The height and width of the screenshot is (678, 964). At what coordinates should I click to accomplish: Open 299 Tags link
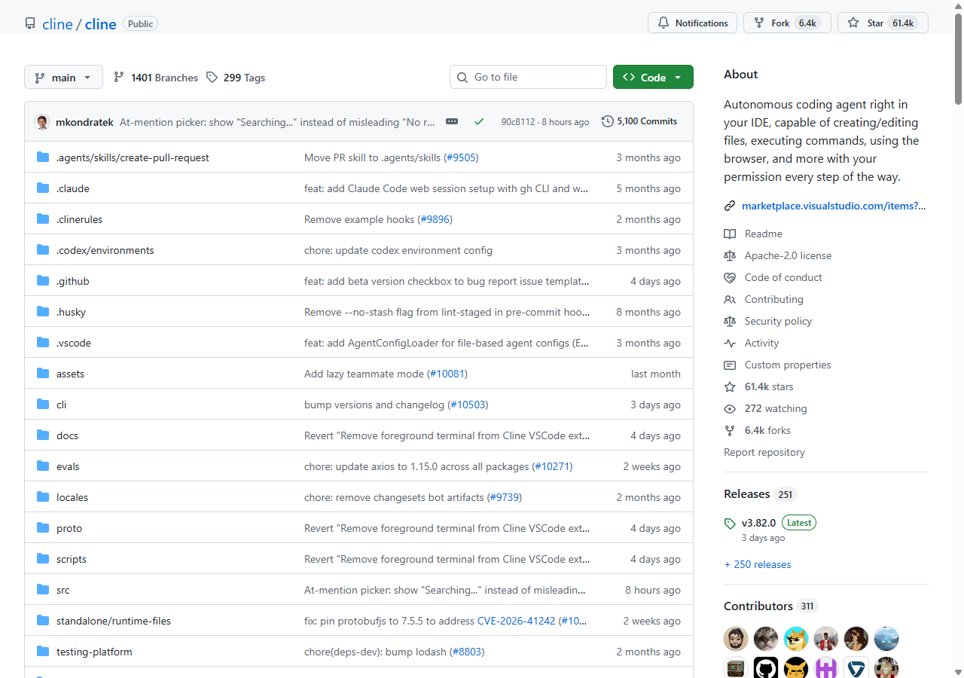[236, 78]
